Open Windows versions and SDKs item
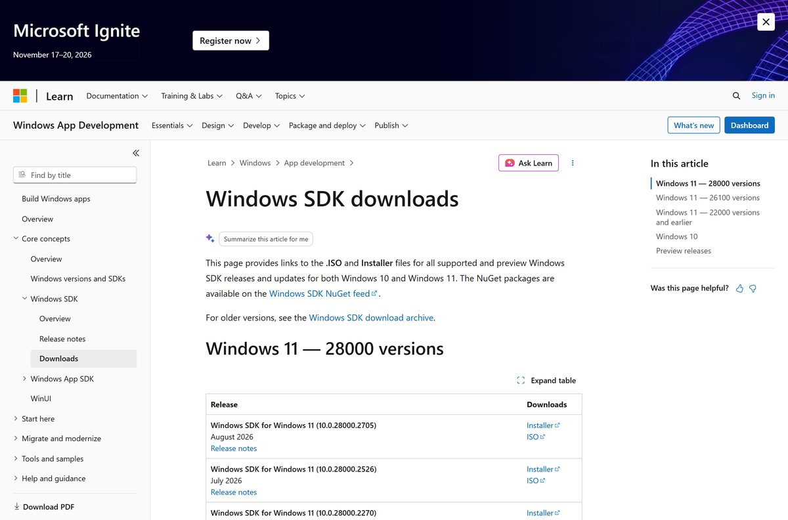788x520 pixels. (78, 279)
